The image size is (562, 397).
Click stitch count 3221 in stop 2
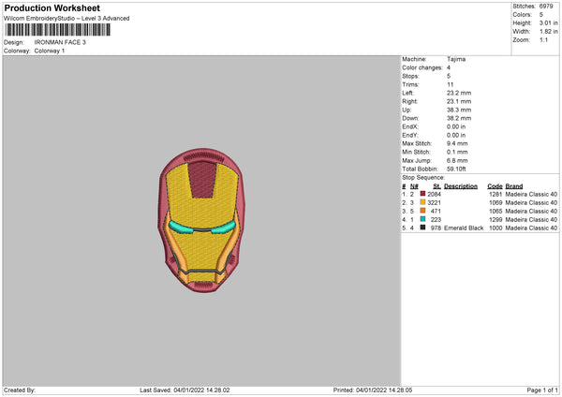pyautogui.click(x=434, y=203)
